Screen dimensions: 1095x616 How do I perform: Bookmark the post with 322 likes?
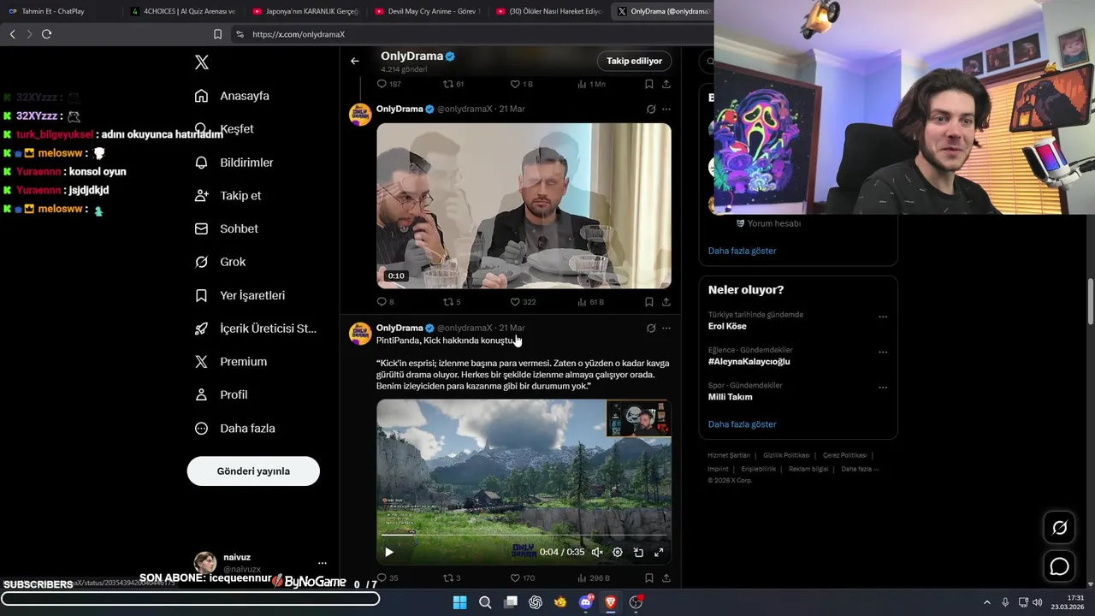pyautogui.click(x=649, y=302)
